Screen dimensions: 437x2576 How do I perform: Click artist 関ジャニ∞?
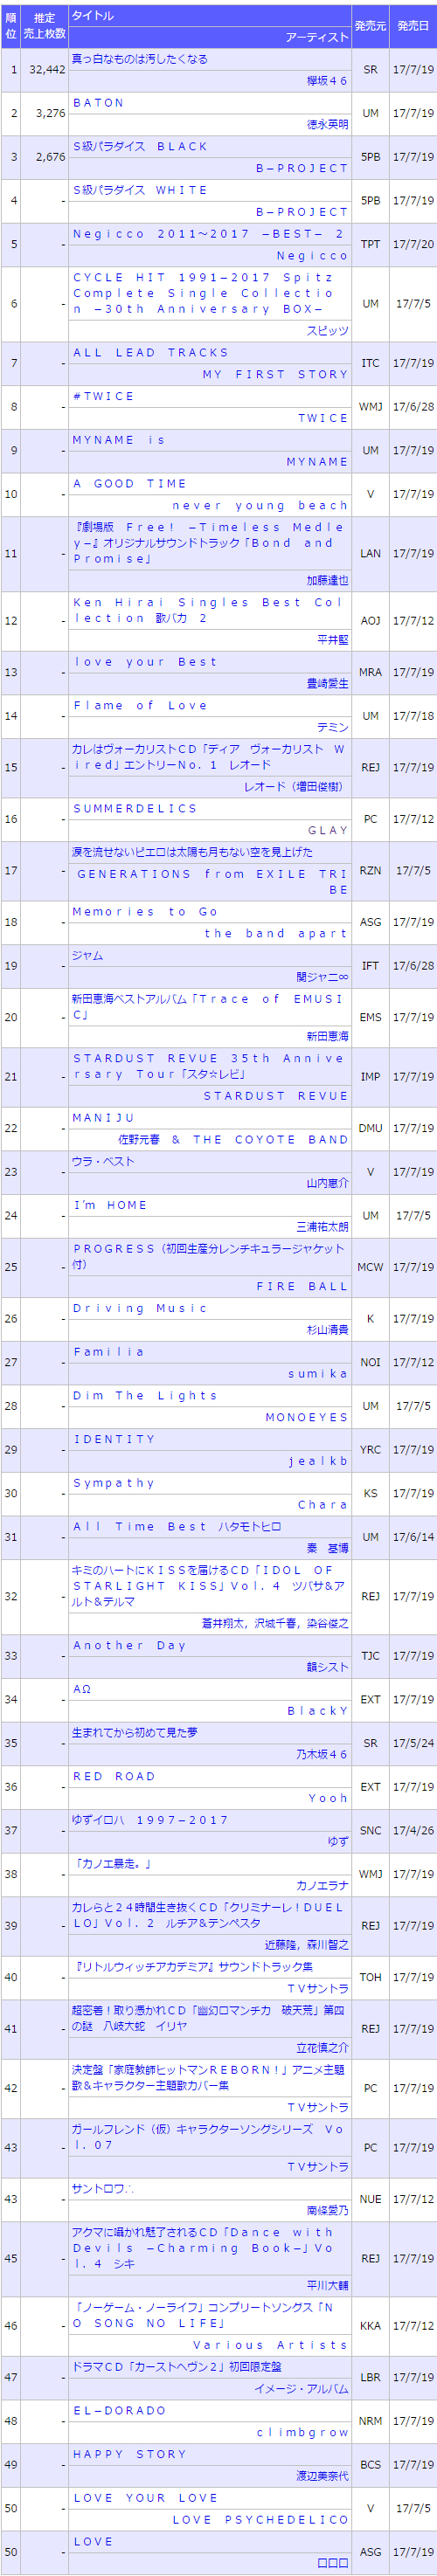pos(322,977)
